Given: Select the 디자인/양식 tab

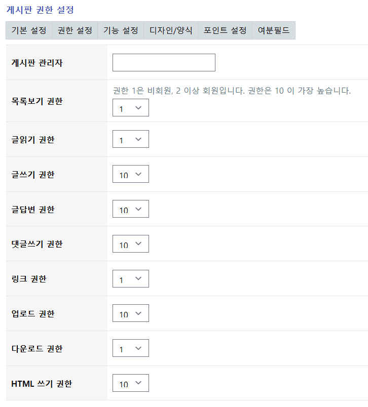Looking at the screenshot, I should point(171,30).
